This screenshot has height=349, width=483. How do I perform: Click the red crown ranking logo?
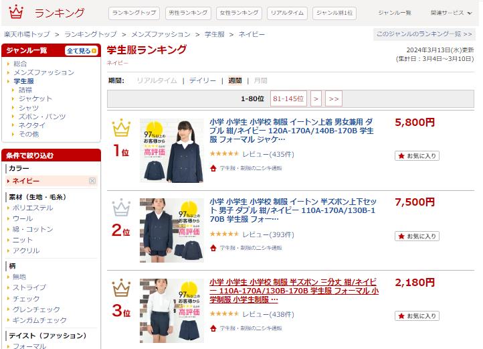16,12
